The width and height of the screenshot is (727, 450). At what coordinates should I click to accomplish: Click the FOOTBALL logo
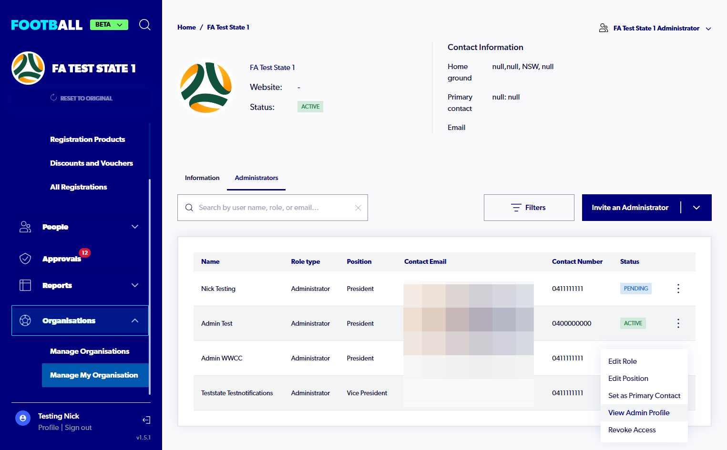(47, 25)
